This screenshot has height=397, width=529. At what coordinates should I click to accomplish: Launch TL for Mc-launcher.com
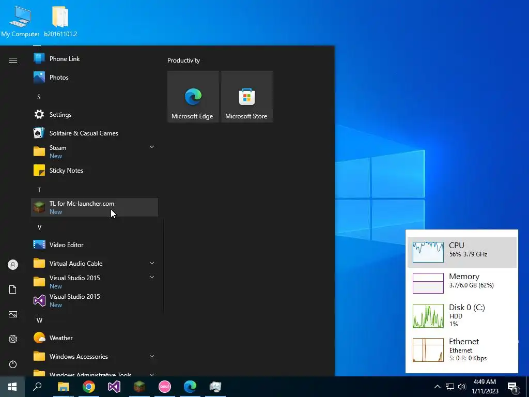95,207
